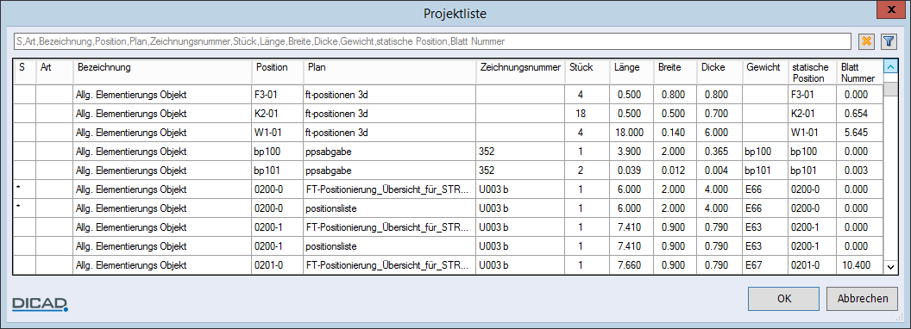Sort by the Bezeichnung column header
911x329 pixels.
(162, 72)
